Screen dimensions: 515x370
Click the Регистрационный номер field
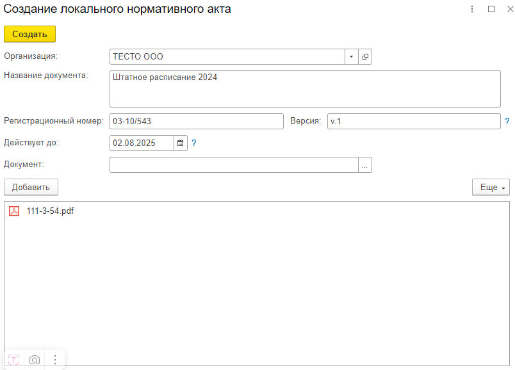tap(197, 121)
